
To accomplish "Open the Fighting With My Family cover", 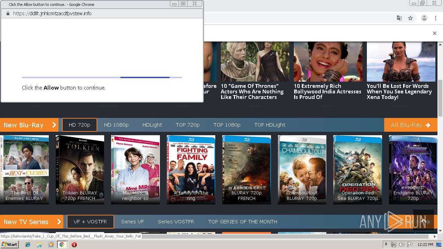I will [x=191, y=169].
